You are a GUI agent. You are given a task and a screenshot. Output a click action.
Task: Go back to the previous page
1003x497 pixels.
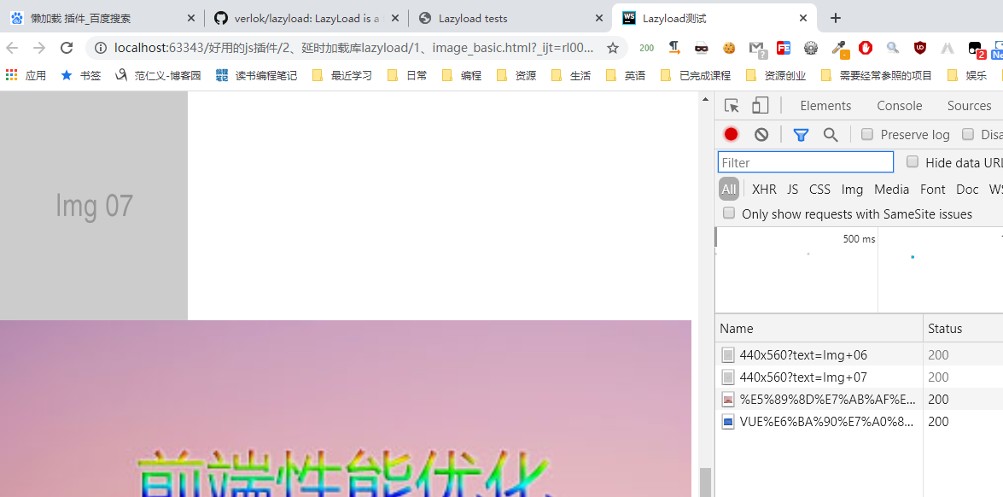click(12, 48)
